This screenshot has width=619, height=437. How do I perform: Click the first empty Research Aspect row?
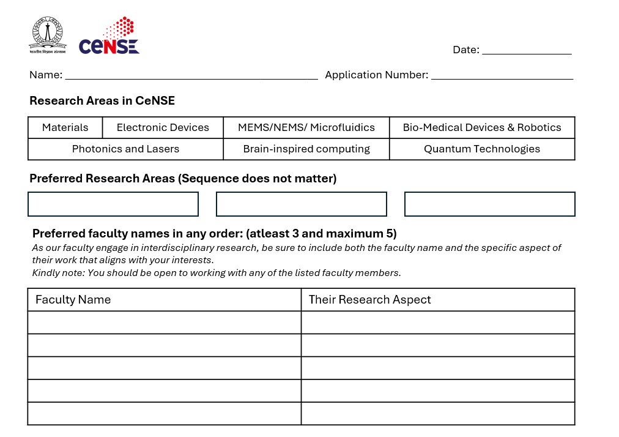(x=437, y=322)
